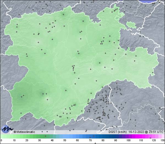Viewport: 165px width, 144px height.
Task: Click the Meteoclimatic wave logo
Action: (7, 129)
